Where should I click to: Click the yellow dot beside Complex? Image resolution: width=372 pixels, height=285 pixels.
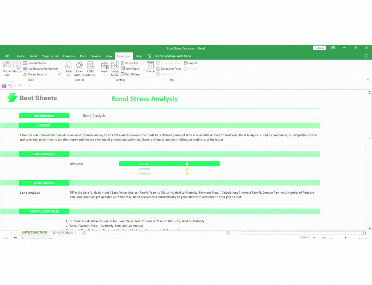coord(187,174)
